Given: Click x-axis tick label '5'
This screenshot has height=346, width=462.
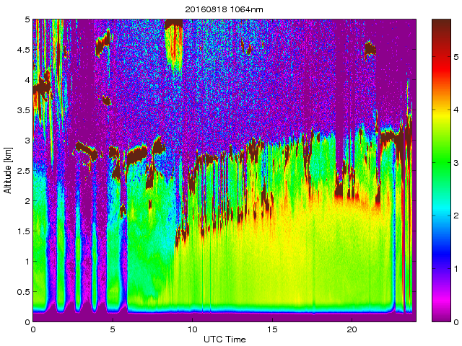Looking at the screenshot, I should [x=113, y=329].
